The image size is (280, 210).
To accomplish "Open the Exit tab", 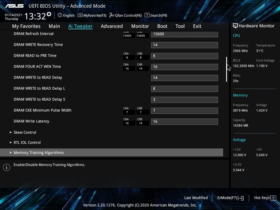I will [197, 26].
